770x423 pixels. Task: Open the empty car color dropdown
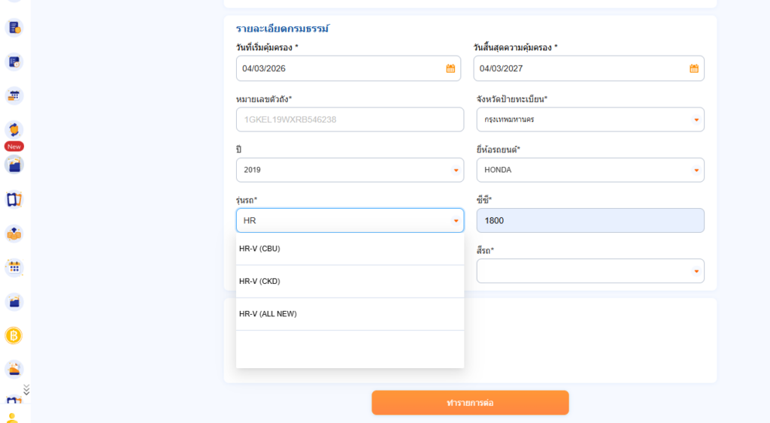coord(590,271)
